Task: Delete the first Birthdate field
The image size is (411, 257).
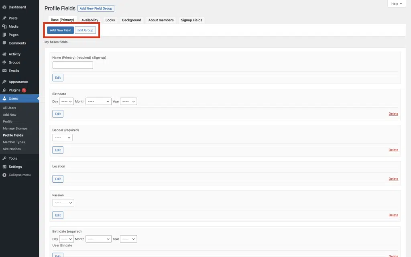Action: coord(393,114)
